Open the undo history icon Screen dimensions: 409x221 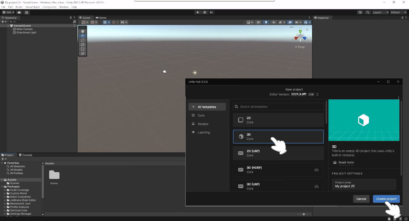point(360,12)
